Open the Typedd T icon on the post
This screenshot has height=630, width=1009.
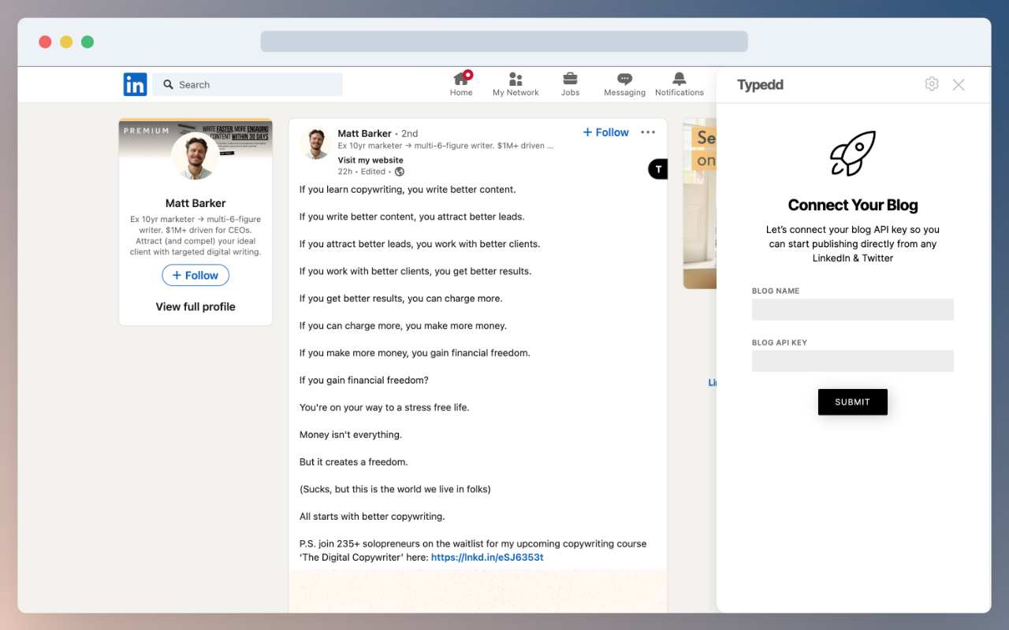tap(657, 169)
